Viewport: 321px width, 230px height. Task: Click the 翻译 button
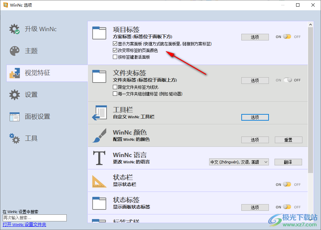288,162
